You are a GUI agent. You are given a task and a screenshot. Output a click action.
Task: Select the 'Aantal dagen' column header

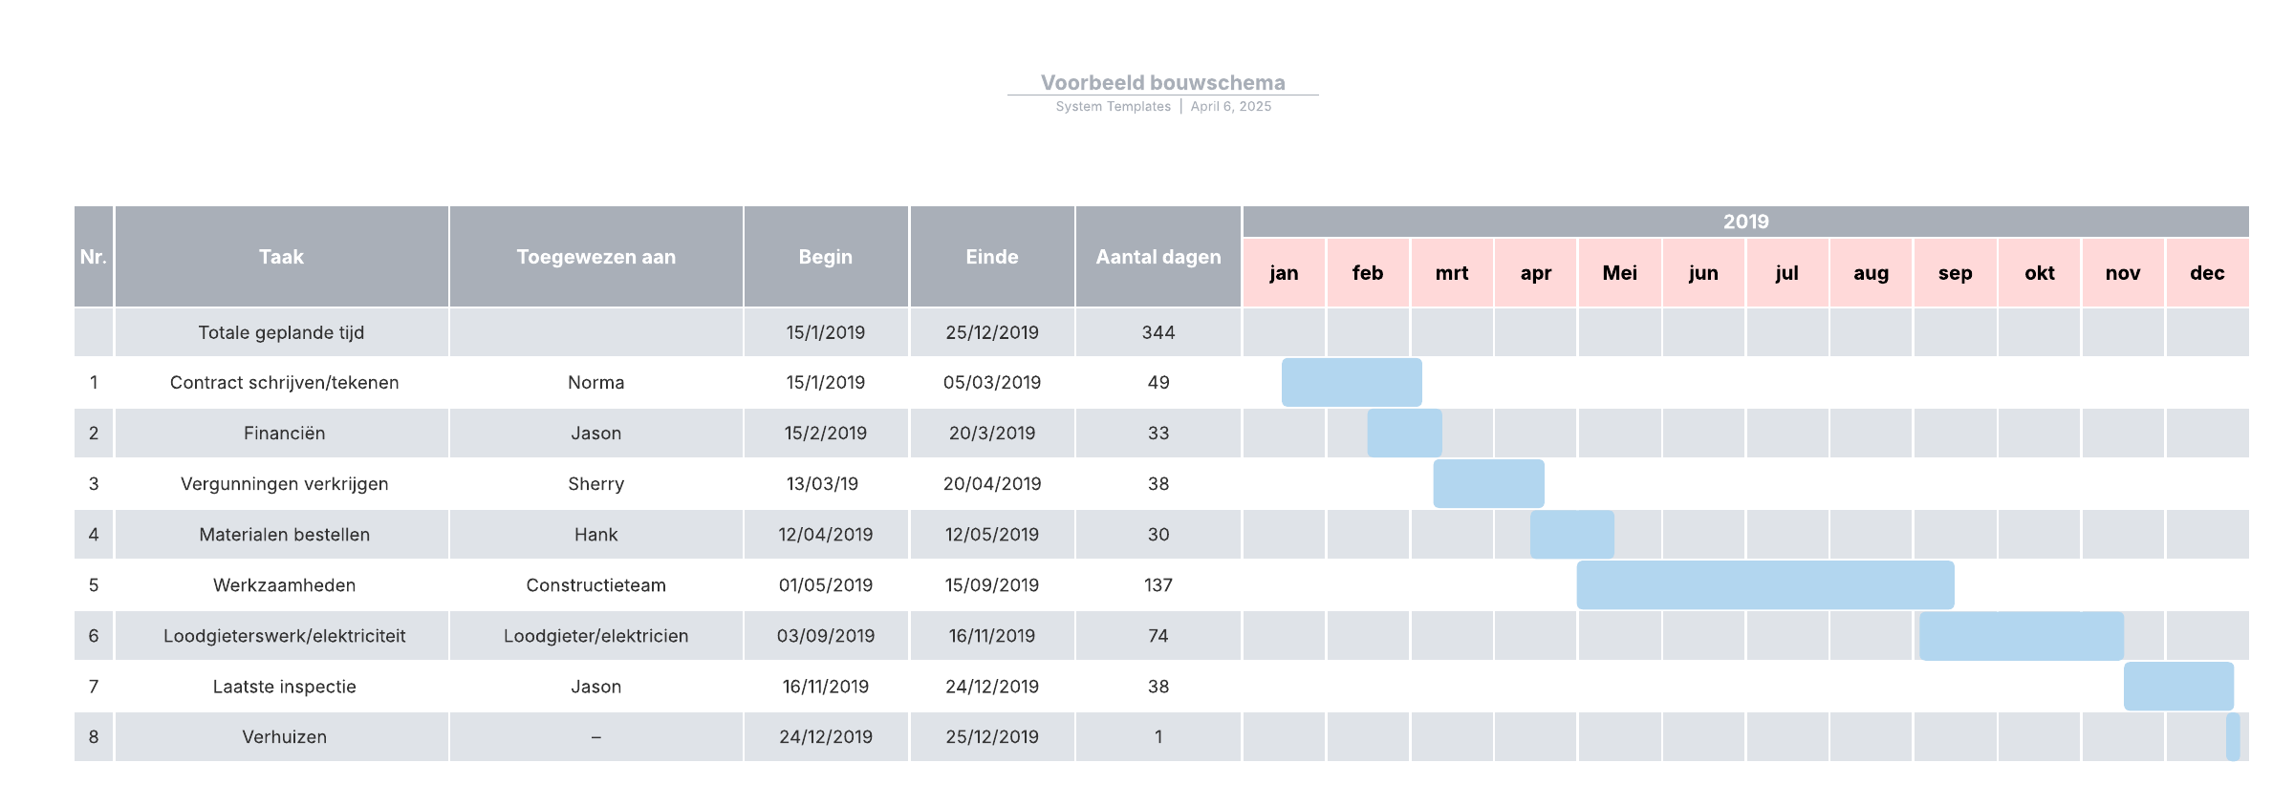point(1158,257)
